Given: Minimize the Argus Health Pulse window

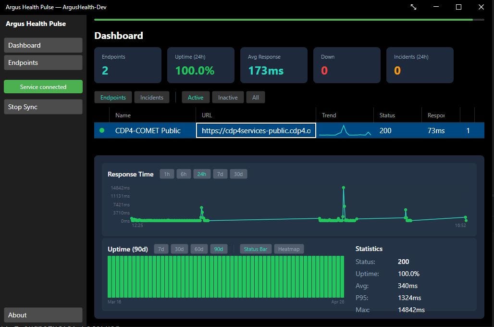Looking at the screenshot, I should coord(436,7).
